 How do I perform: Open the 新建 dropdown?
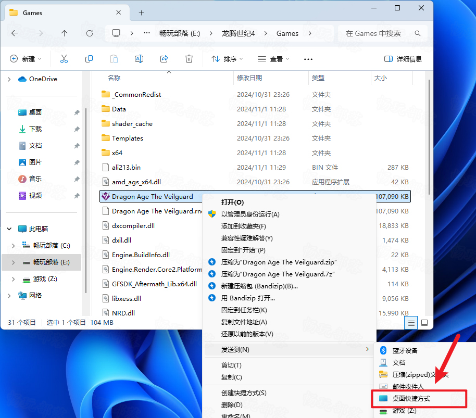[x=26, y=59]
